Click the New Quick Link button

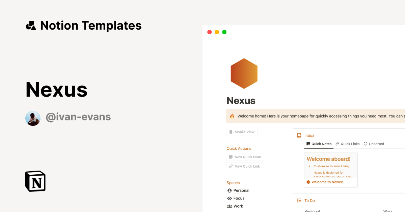[245, 166]
